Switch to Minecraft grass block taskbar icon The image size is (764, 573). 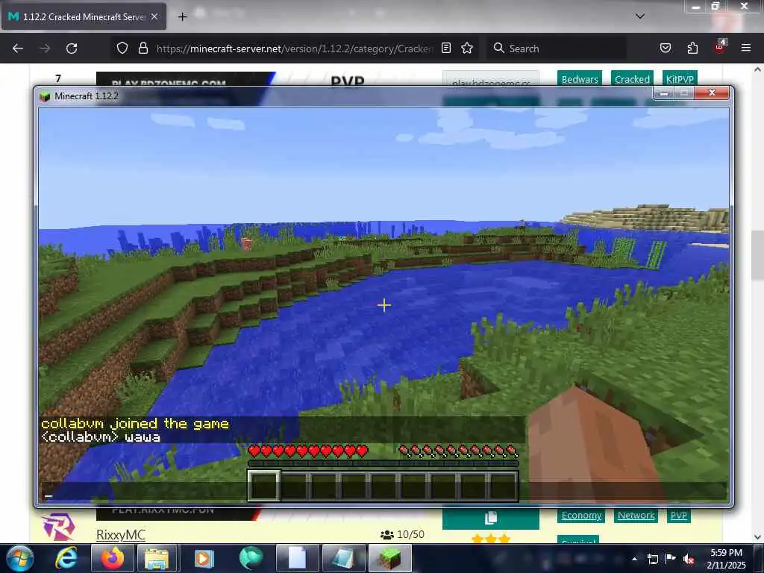click(389, 558)
